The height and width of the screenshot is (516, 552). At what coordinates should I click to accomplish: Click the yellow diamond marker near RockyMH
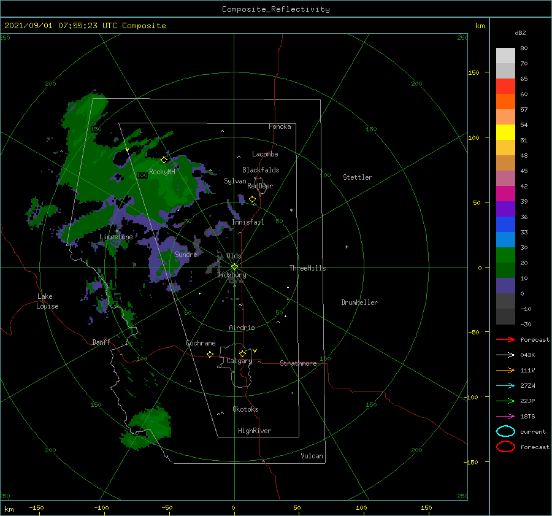[164, 160]
